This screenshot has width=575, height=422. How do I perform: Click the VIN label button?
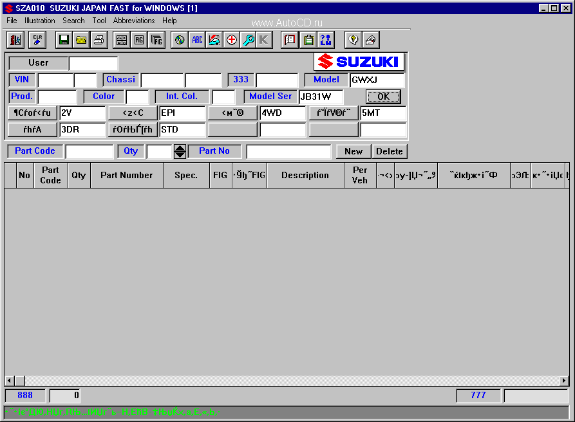tap(22, 80)
